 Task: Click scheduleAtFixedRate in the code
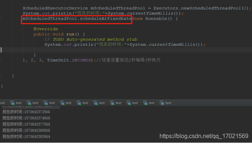coord(106,19)
